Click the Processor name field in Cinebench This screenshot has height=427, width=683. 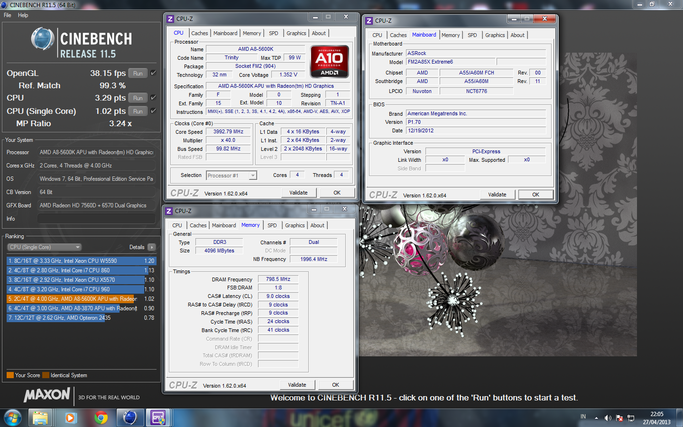click(96, 152)
